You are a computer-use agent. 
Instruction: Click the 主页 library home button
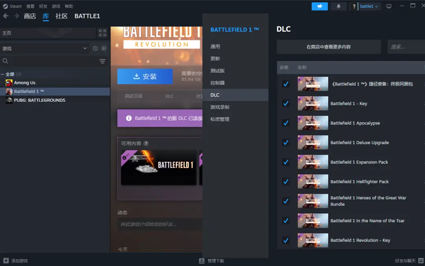48,33
